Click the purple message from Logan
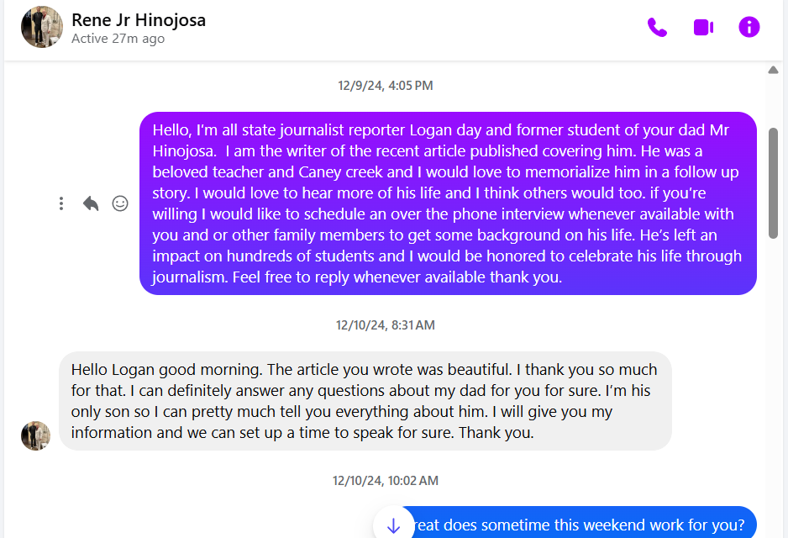788x538 pixels. [x=447, y=203]
